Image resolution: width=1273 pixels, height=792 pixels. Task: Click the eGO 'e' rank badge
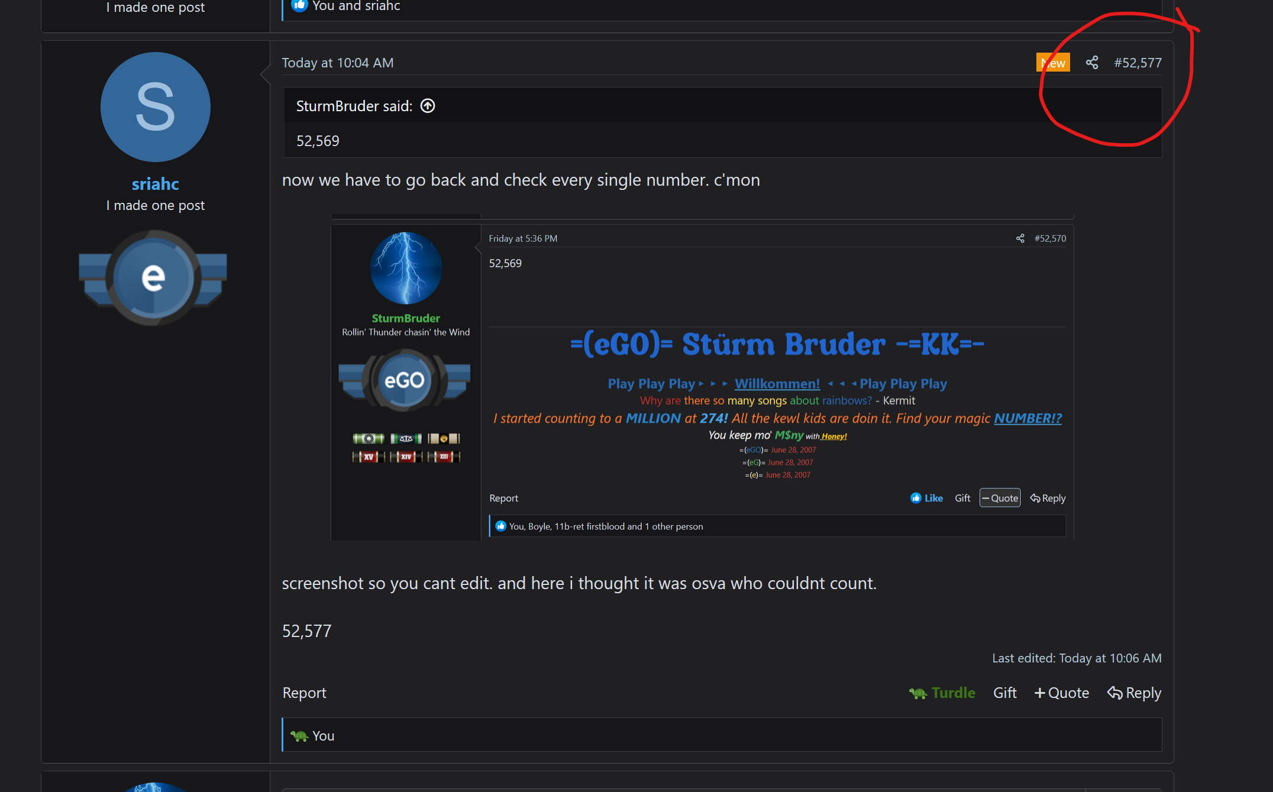[x=153, y=278]
